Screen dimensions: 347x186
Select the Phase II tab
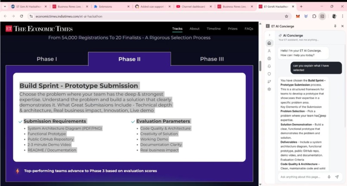pyautogui.click(x=130, y=59)
